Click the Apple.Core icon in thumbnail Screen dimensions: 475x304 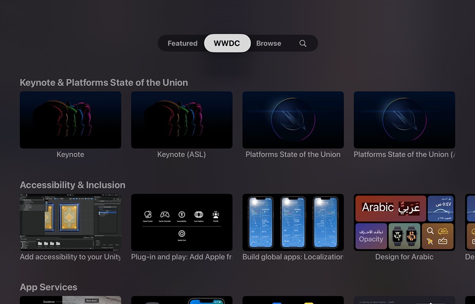point(182,234)
